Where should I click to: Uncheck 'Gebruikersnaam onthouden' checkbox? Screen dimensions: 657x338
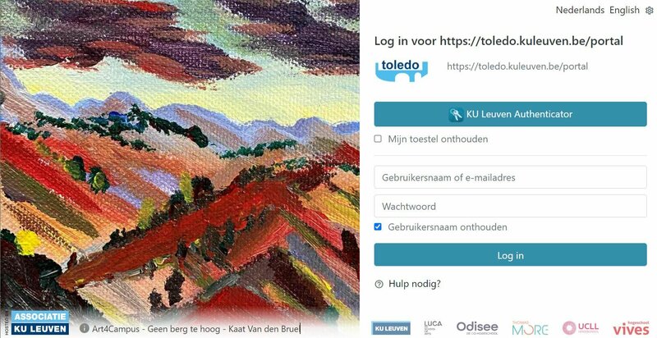click(x=378, y=227)
